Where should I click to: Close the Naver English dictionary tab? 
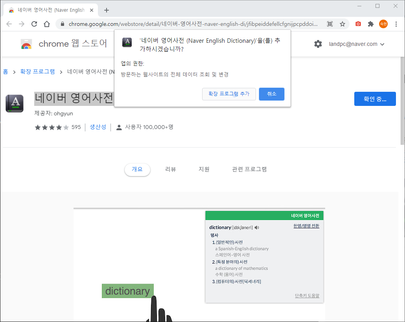coord(92,10)
